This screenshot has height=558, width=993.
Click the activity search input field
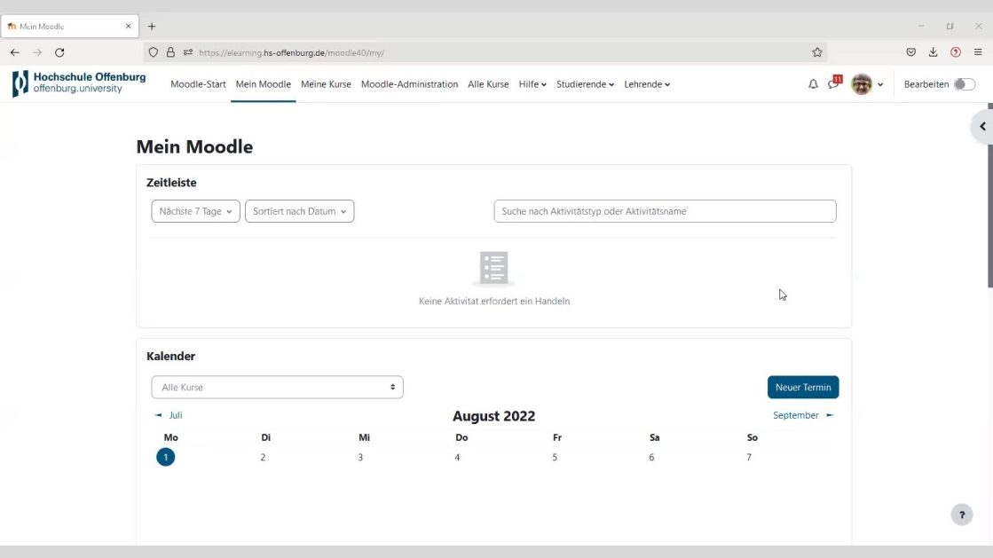tap(665, 211)
